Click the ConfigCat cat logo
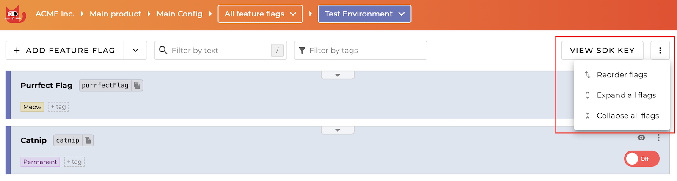This screenshot has width=677, height=181. click(x=15, y=14)
